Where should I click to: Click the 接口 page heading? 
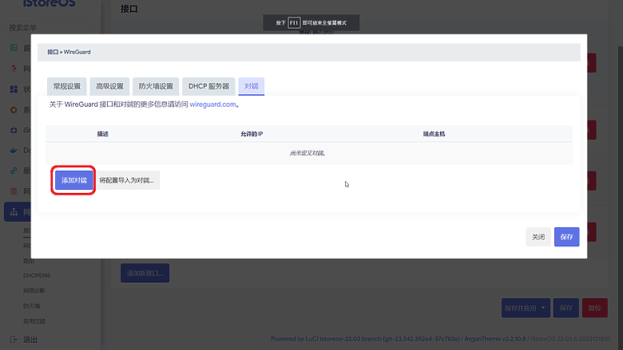pos(129,9)
